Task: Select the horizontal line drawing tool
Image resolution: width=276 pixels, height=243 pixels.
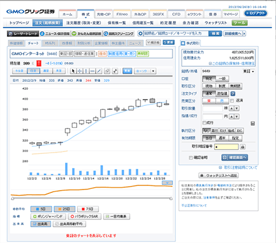Action: [x=92, y=71]
